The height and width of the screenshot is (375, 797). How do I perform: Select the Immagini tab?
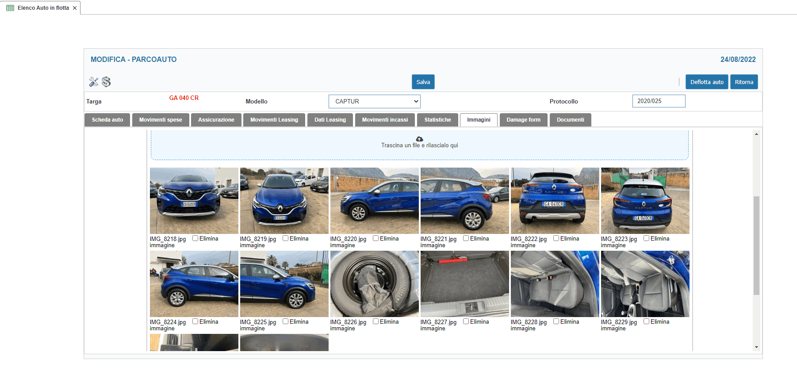tap(479, 120)
